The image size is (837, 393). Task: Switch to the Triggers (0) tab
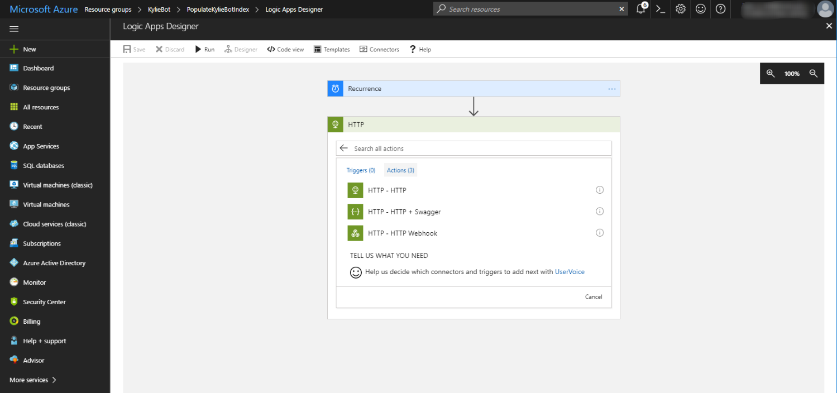(361, 170)
